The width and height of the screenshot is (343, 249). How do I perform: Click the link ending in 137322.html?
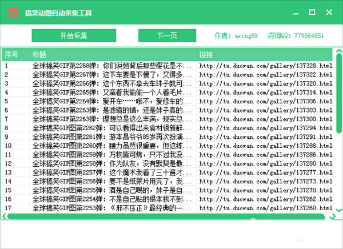(266, 75)
